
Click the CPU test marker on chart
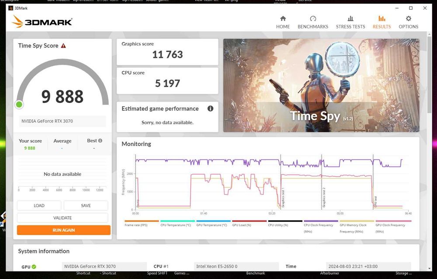click(x=375, y=201)
